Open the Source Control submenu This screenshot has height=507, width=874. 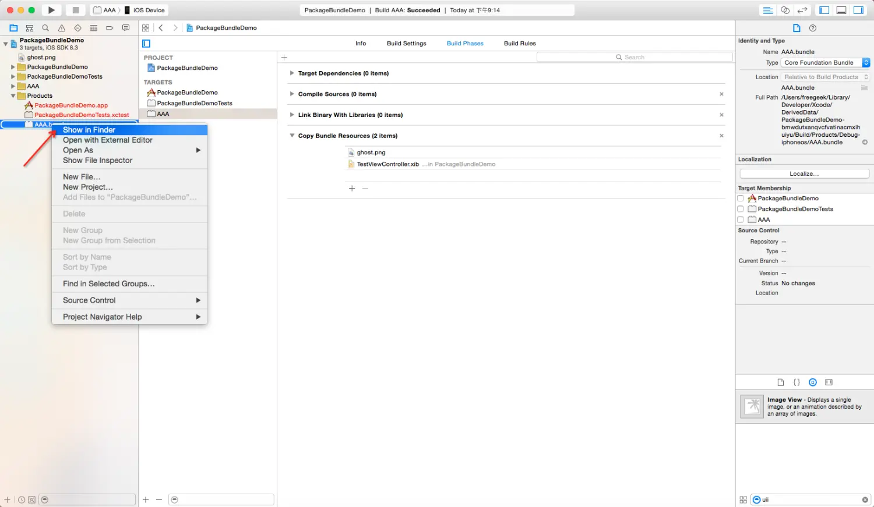[x=129, y=300]
